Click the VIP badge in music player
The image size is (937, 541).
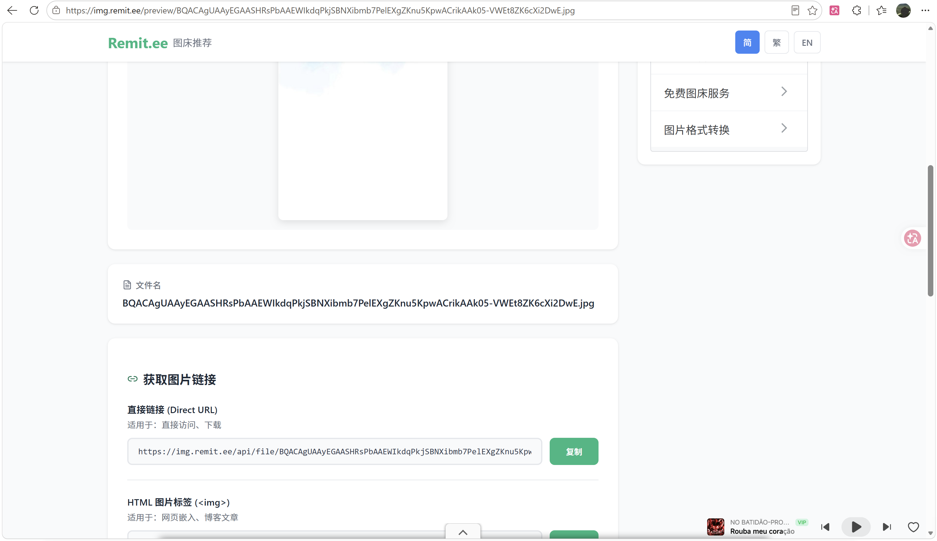click(x=802, y=522)
